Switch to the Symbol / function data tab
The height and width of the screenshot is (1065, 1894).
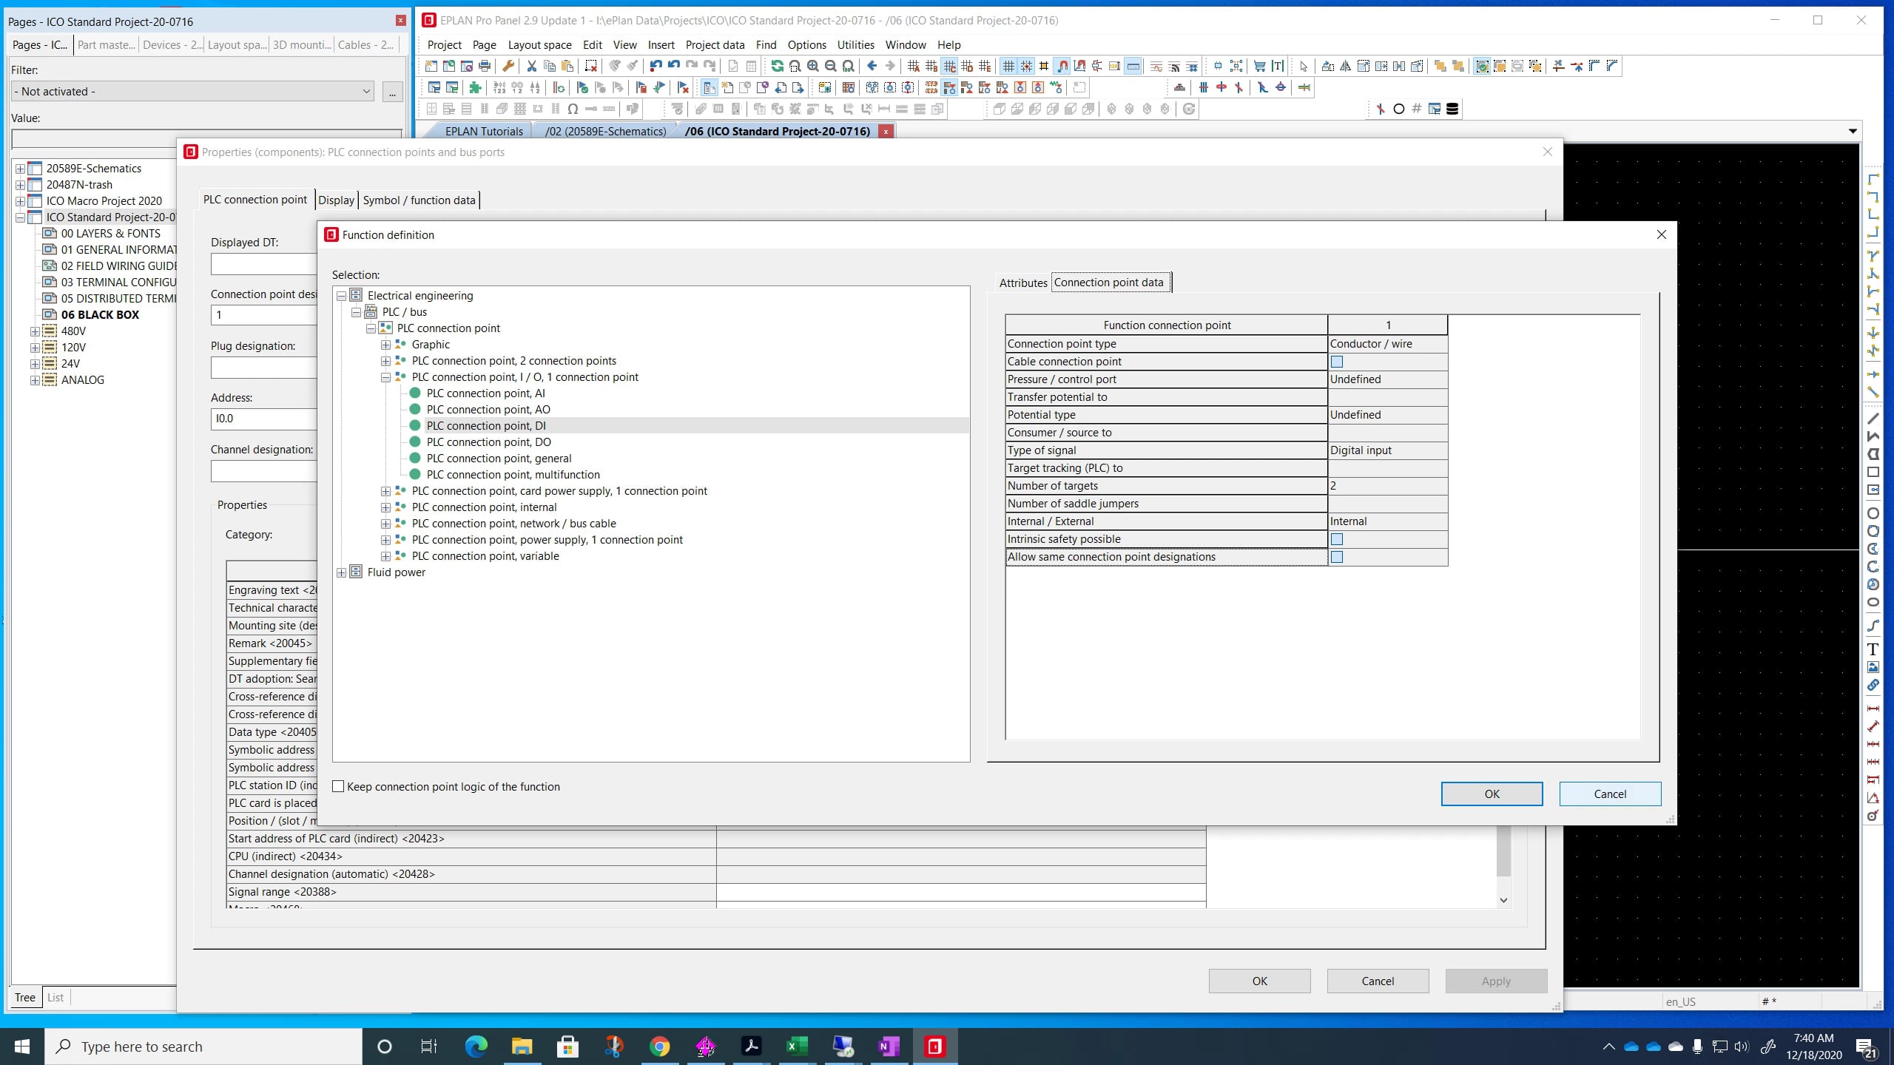(x=419, y=200)
